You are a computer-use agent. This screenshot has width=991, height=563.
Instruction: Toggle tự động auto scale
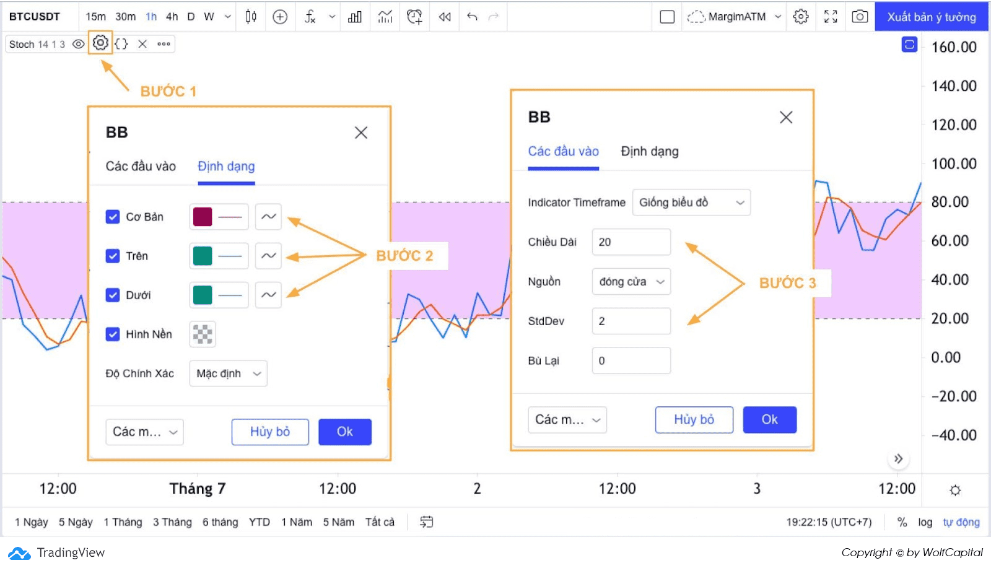click(x=961, y=522)
